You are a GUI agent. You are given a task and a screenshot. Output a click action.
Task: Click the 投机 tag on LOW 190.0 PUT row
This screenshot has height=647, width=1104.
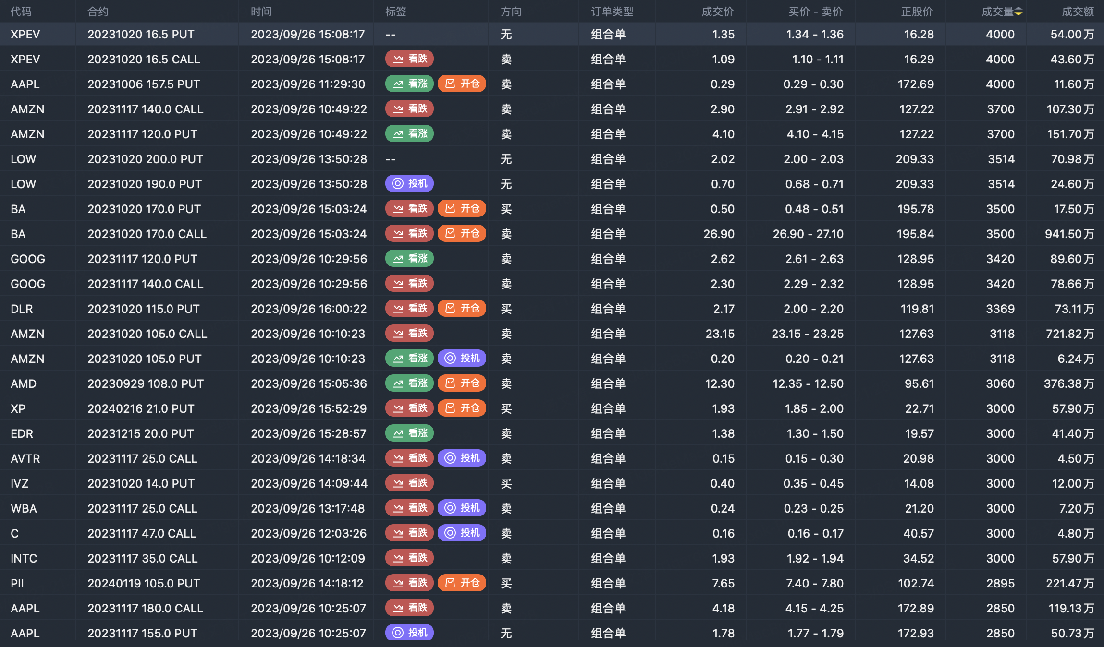pos(409,184)
